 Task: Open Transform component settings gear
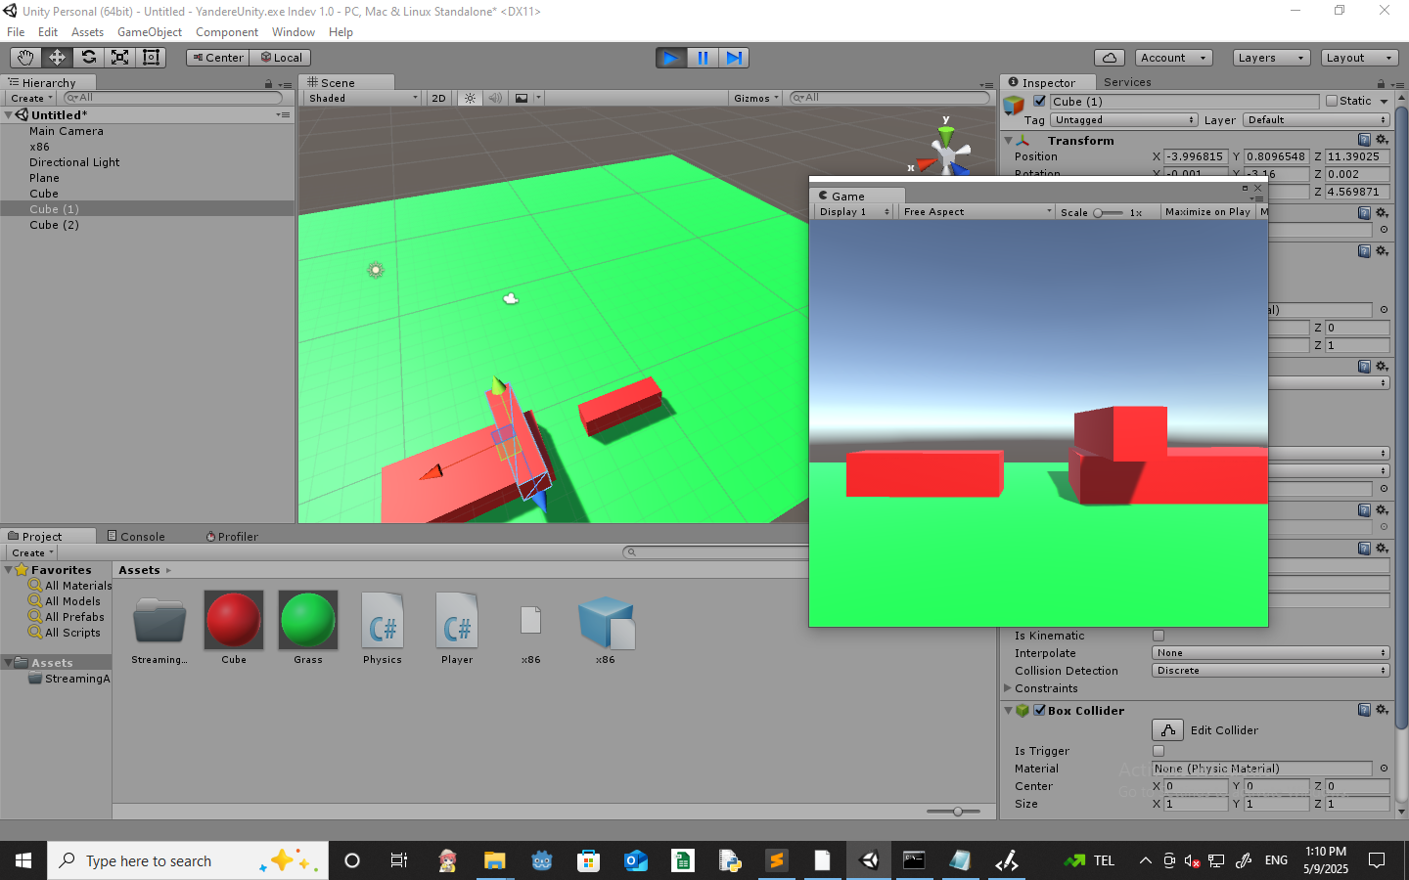[x=1382, y=140]
